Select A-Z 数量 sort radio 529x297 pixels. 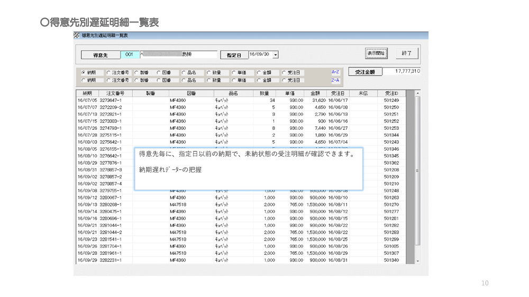coord(208,72)
